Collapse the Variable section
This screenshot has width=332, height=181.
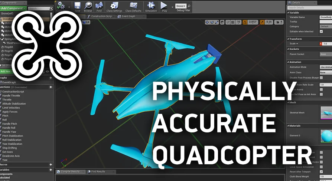(x=288, y=13)
